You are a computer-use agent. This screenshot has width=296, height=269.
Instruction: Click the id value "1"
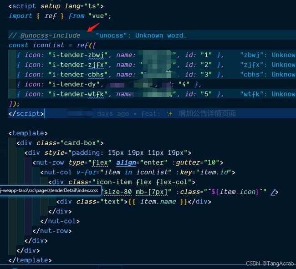click(x=206, y=55)
